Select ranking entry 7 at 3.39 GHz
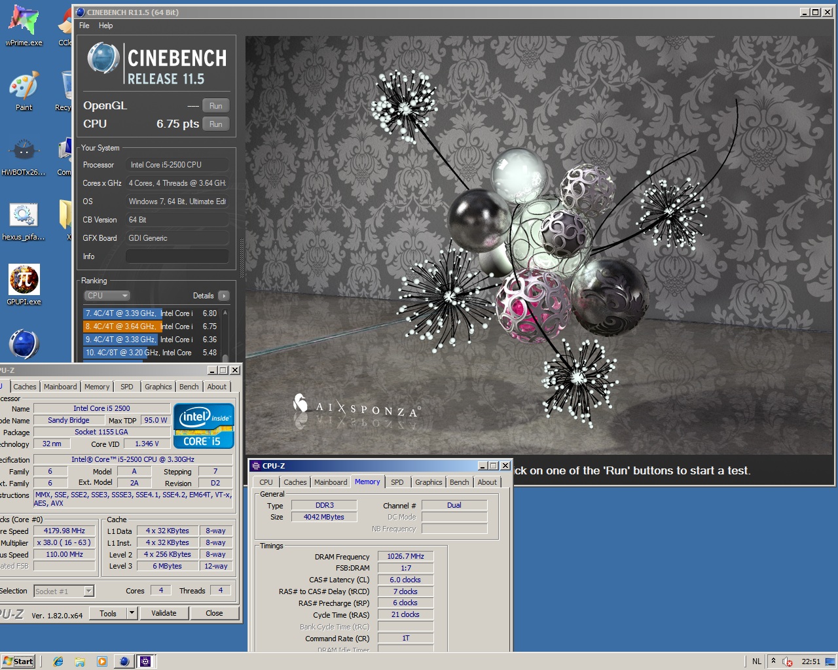The image size is (838, 670). pos(151,313)
